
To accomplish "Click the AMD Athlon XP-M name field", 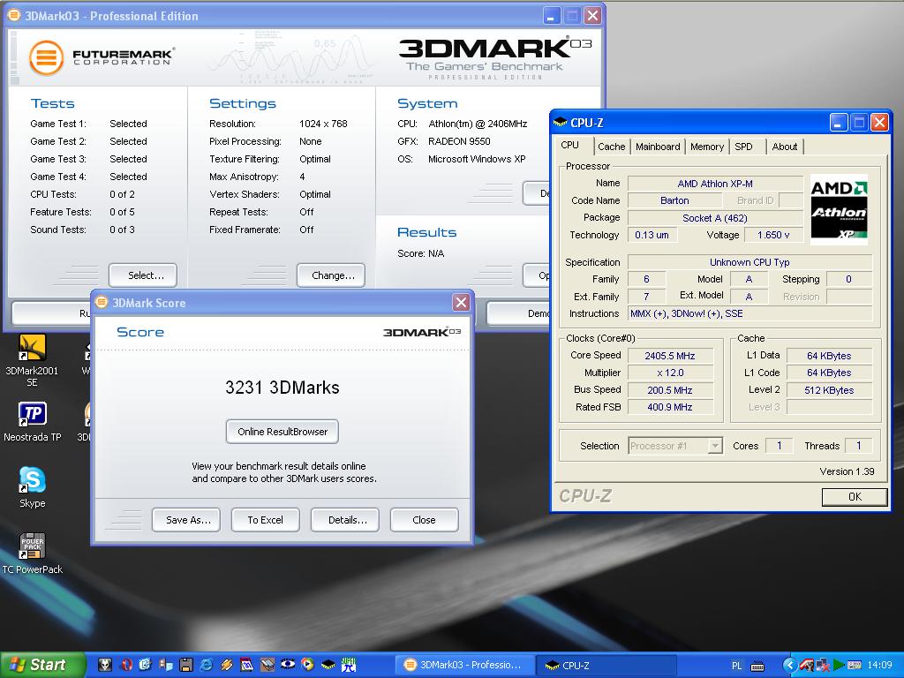I will pos(715,184).
